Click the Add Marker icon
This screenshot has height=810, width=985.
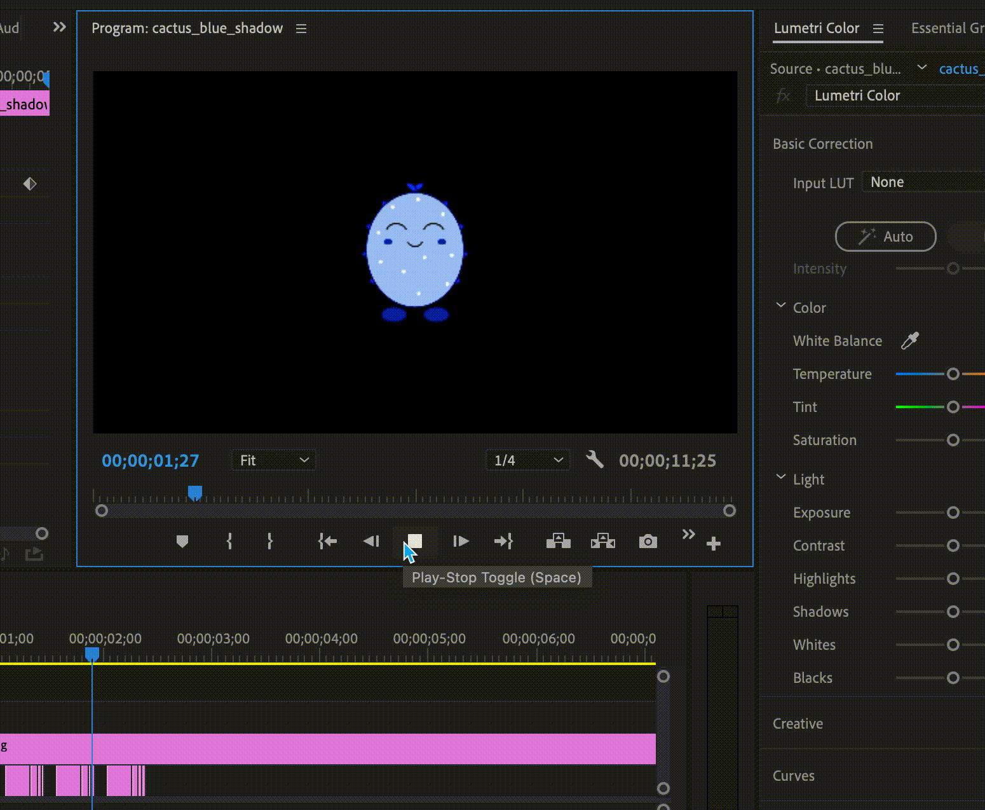coord(182,542)
